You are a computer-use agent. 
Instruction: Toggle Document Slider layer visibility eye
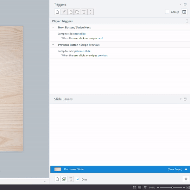[186, 169]
